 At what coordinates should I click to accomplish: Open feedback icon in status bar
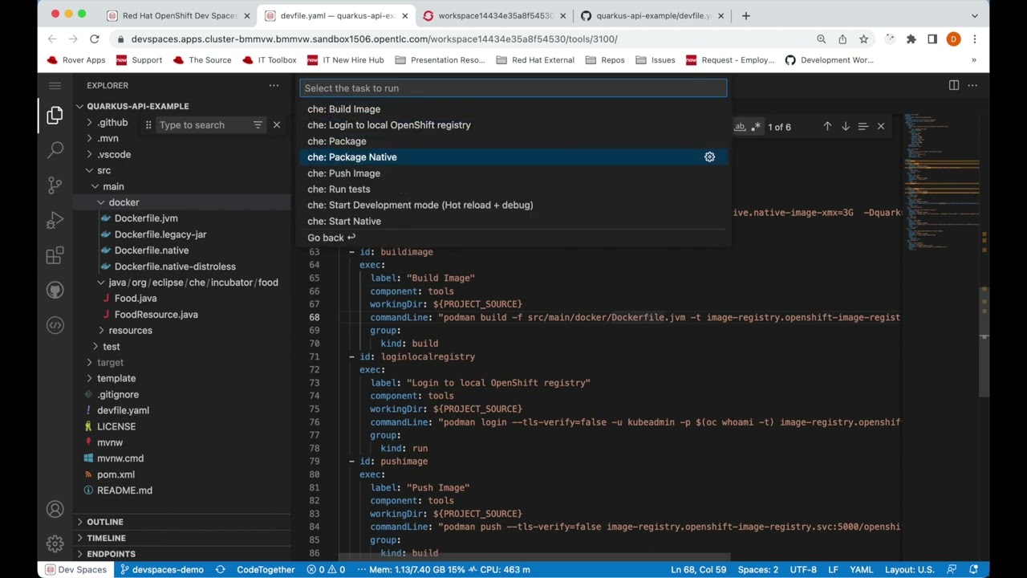point(952,569)
